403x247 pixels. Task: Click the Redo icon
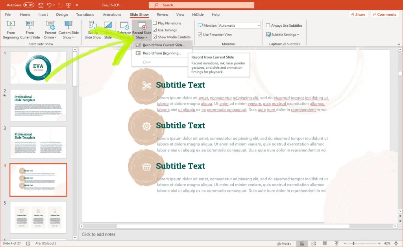tap(60, 5)
